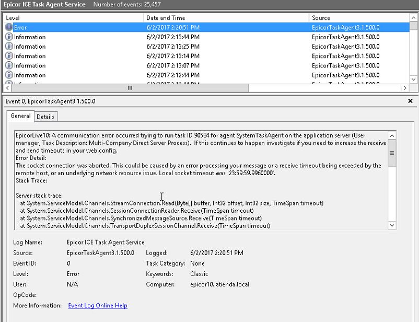Click 'Epicor ICE Task Agent Service' title

[44, 5]
